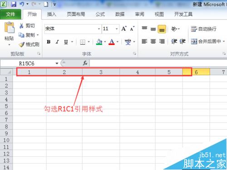Switch to the 审阅 (Review) tab
227x170 pixels.
(x=139, y=14)
